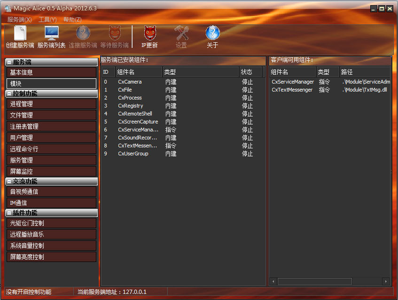Open 屏幕监控 from the sidebar
The height and width of the screenshot is (300, 398).
point(52,171)
